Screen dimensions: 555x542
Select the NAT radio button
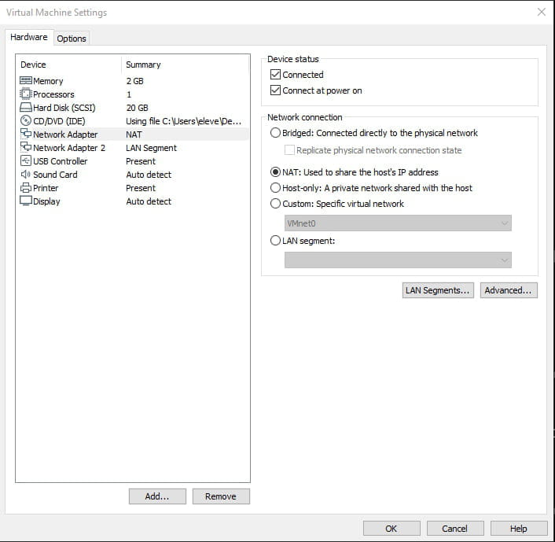tap(275, 172)
